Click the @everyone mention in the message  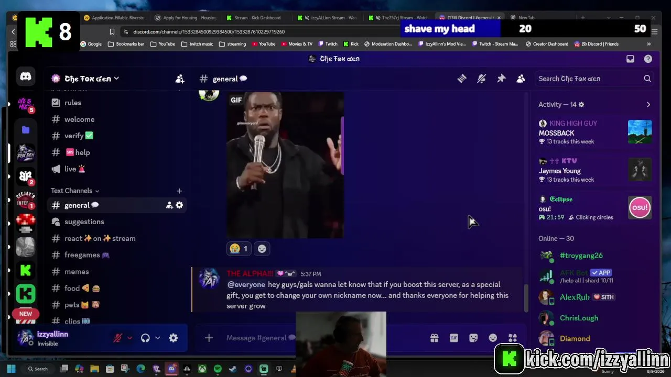click(246, 284)
